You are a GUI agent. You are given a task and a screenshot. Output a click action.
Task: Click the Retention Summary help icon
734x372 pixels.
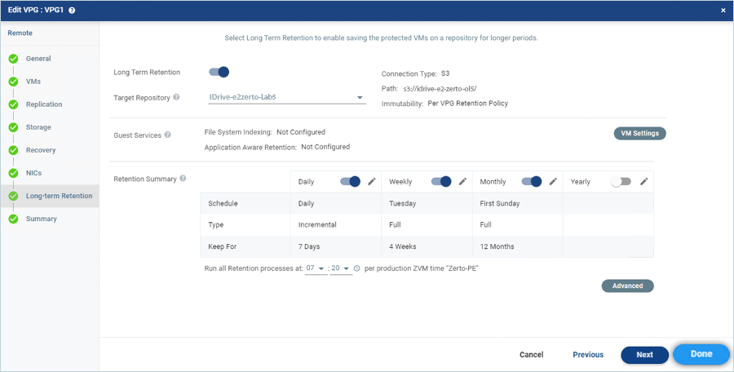pos(183,179)
